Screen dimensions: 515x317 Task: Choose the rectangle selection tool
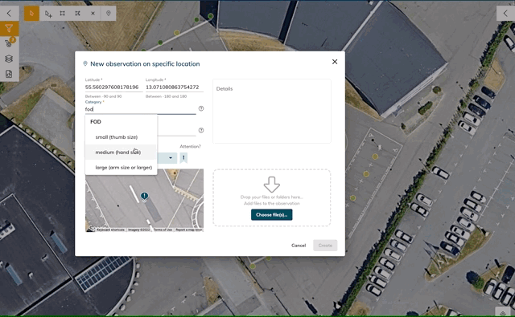[x=63, y=14]
